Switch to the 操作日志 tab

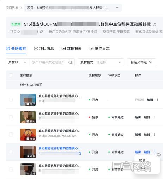[99, 48]
